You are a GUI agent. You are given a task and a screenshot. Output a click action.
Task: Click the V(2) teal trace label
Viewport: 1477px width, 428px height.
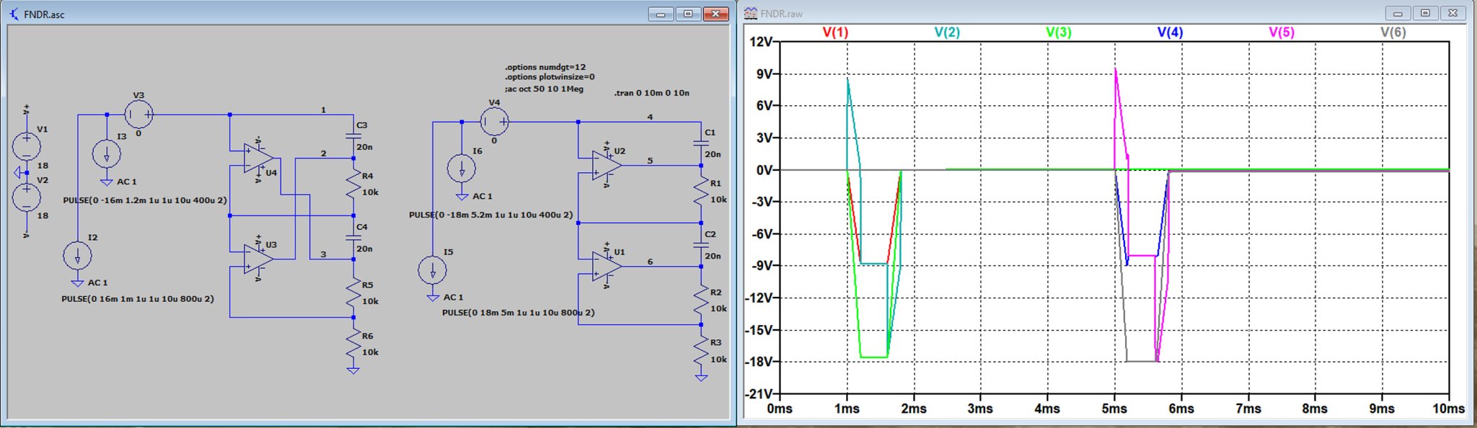(947, 32)
